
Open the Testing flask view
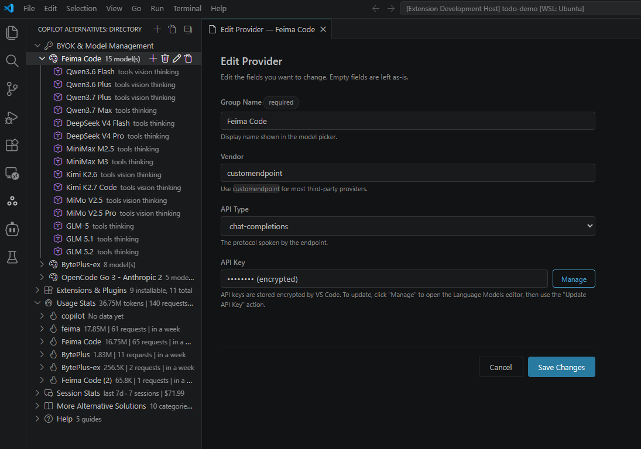coord(12,257)
